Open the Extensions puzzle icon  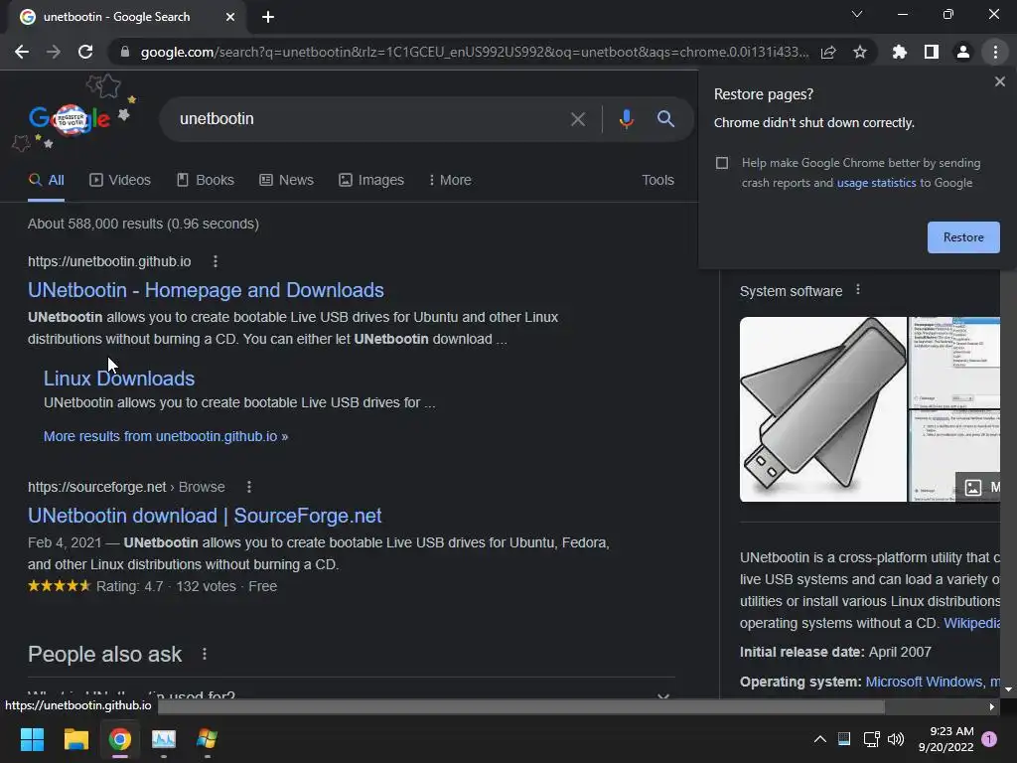pos(900,52)
